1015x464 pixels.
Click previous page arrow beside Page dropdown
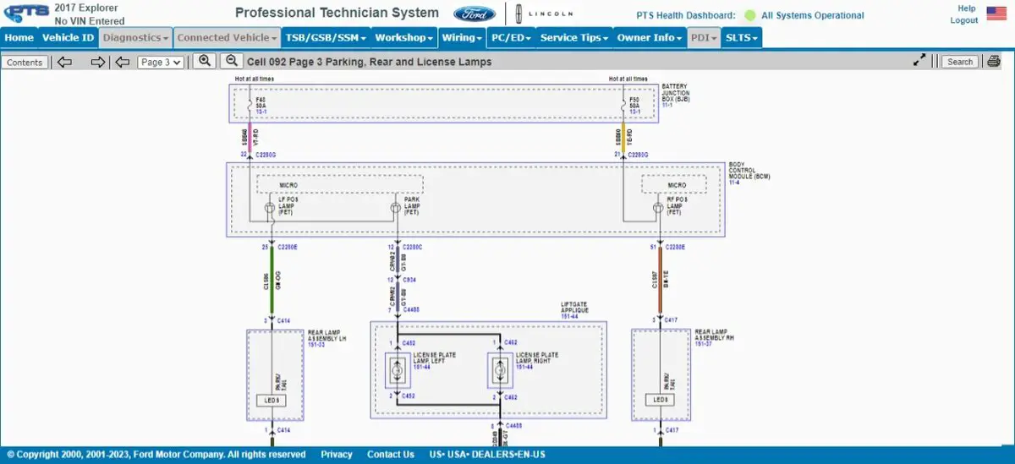click(123, 62)
